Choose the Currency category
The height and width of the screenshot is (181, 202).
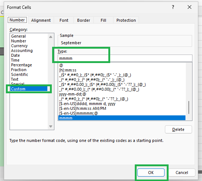point(29,46)
